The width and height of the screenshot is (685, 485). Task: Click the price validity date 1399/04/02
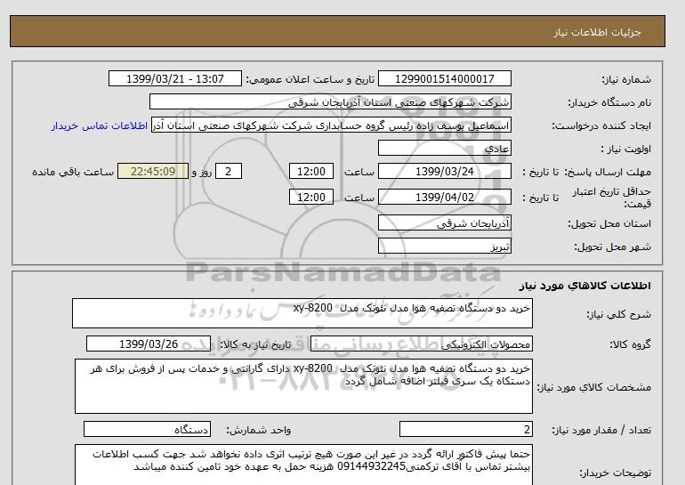click(x=444, y=197)
